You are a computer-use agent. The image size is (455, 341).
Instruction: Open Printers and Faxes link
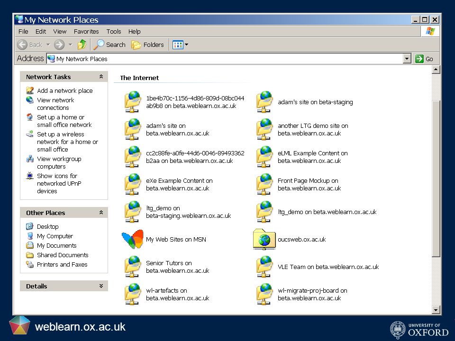click(62, 264)
